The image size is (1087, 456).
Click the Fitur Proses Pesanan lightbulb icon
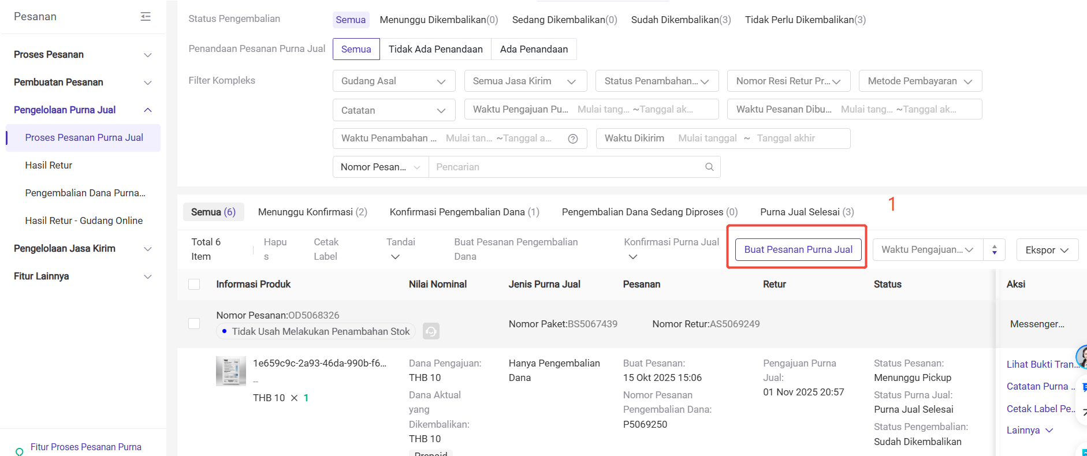[x=20, y=451]
